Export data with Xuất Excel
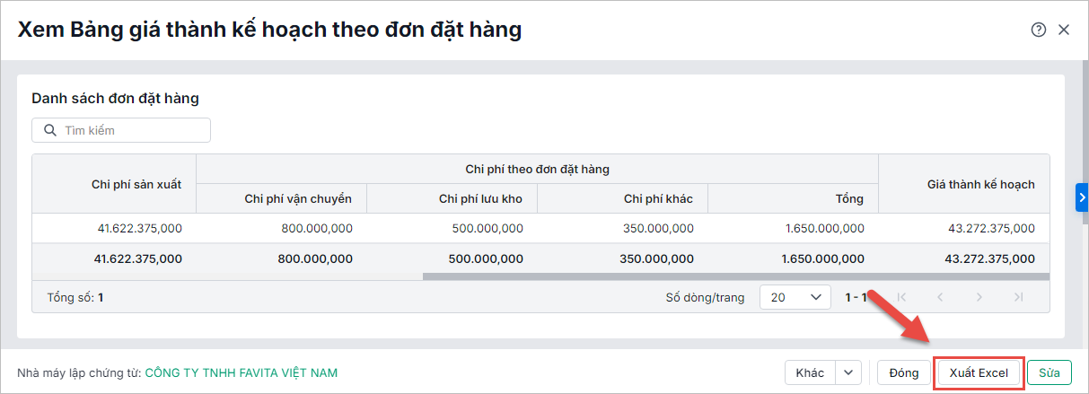Viewport: 1089px width, 394px height. (x=979, y=372)
